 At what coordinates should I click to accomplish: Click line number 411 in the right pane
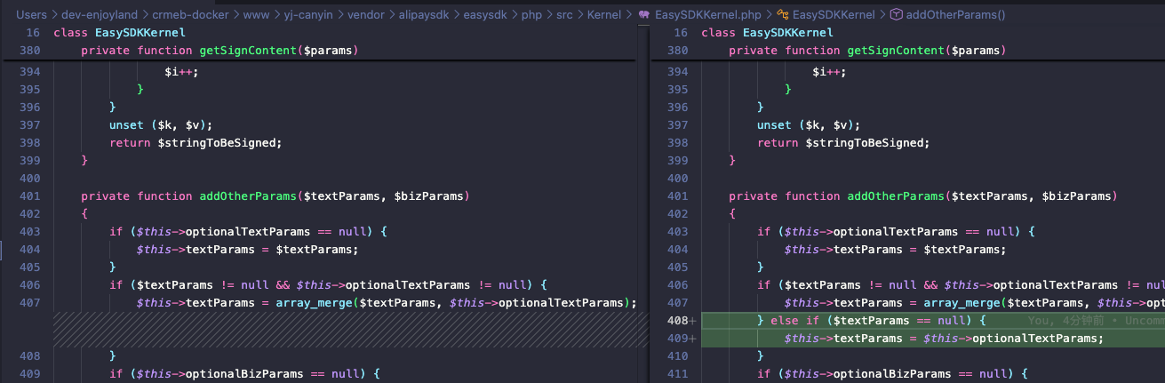pos(676,373)
